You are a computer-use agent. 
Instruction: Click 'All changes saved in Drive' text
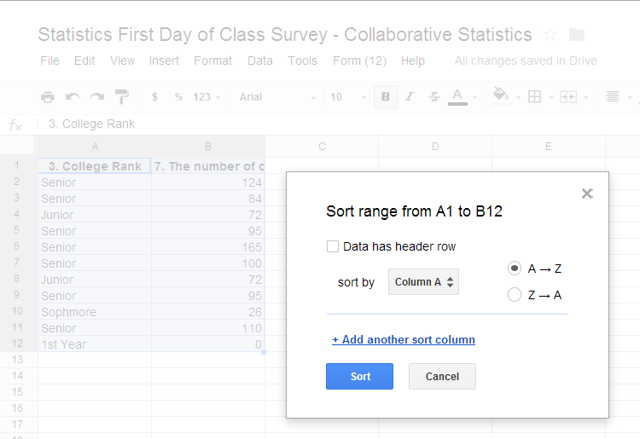(526, 61)
